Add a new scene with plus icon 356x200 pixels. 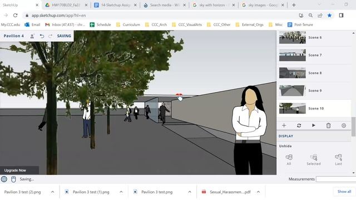point(284,126)
